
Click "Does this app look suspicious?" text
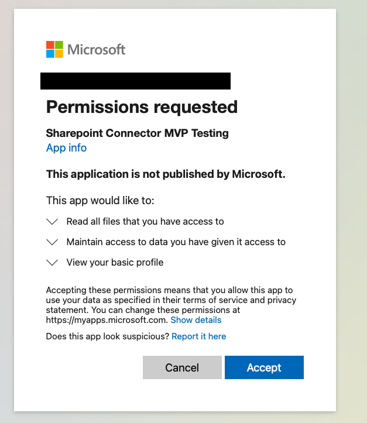108,336
